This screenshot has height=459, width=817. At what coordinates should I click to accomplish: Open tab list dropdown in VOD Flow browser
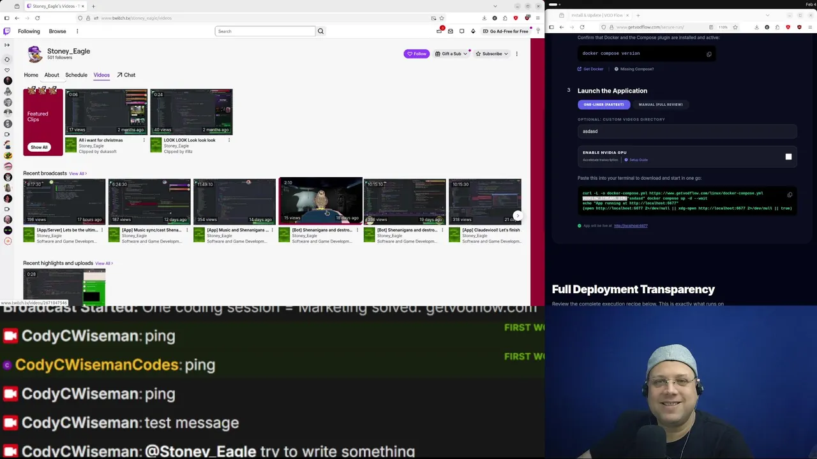768,15
